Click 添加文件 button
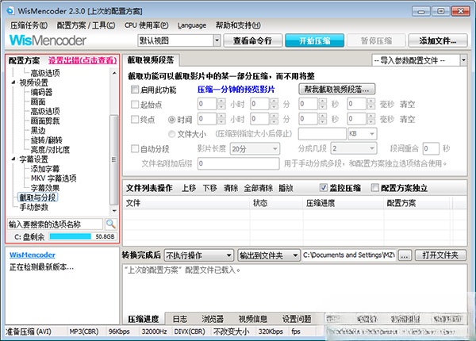Viewport: 476px width, 341px height. (x=438, y=40)
